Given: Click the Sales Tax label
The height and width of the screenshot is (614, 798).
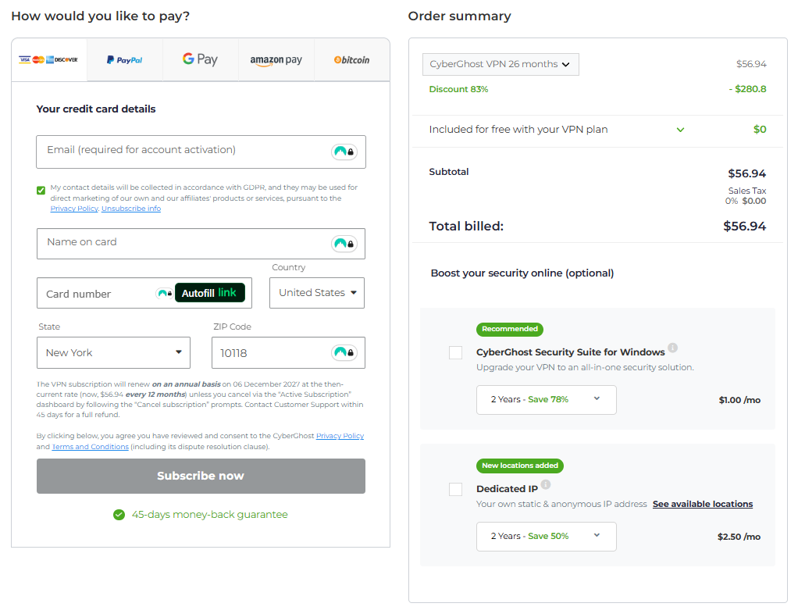Looking at the screenshot, I should click(x=747, y=191).
